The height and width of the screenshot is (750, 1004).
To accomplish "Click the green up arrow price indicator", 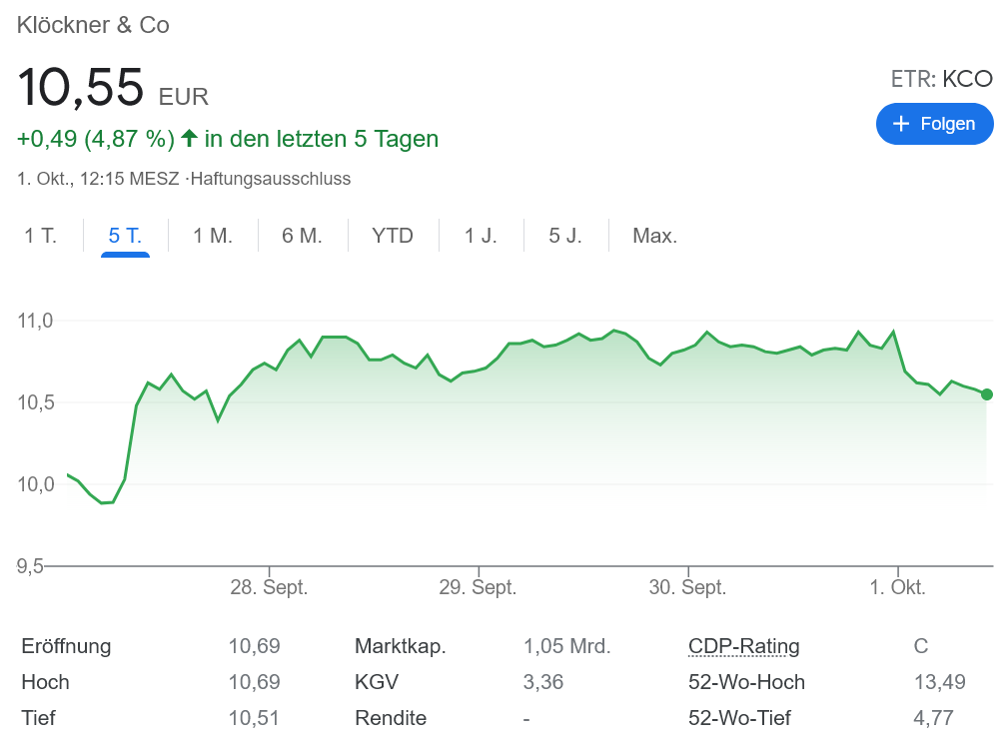I will [x=189, y=138].
